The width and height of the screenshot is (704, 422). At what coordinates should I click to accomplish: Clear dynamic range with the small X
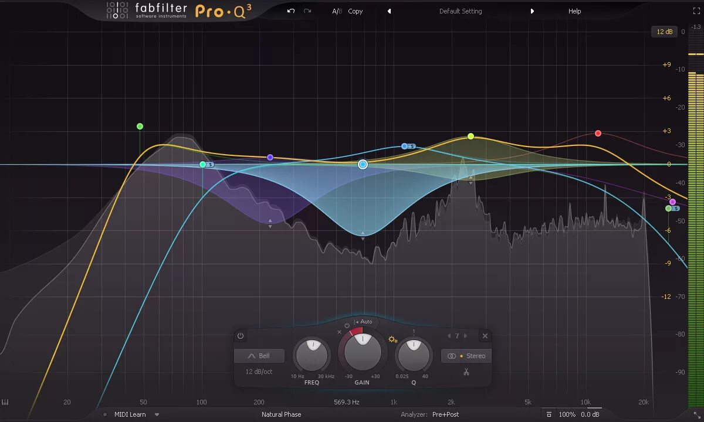[x=339, y=332]
